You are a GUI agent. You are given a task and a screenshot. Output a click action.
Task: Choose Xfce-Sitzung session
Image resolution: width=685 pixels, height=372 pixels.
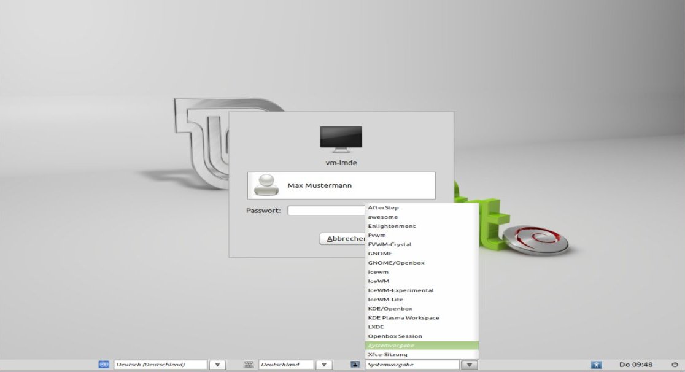(x=422, y=355)
